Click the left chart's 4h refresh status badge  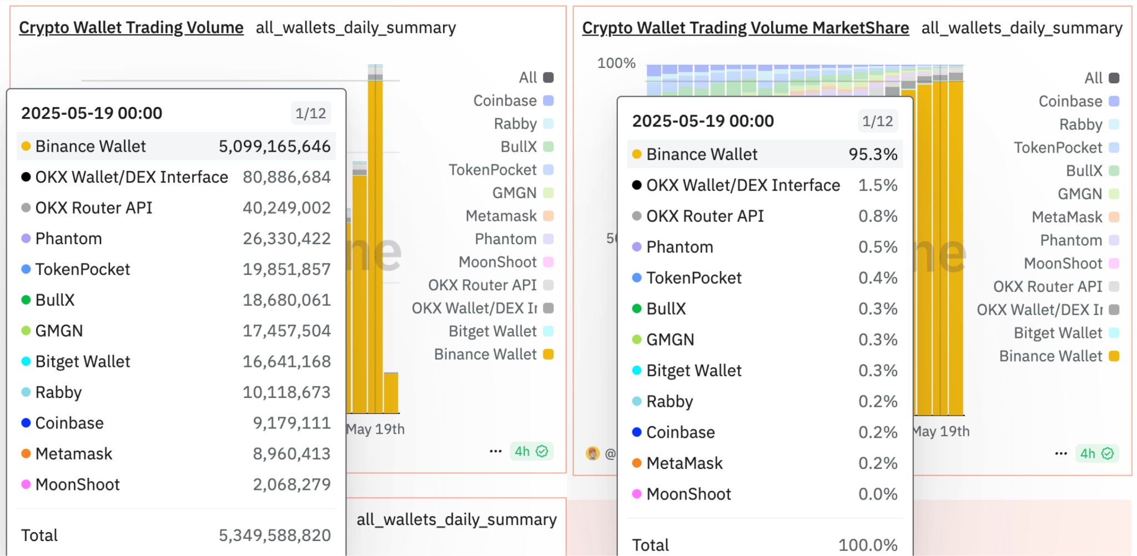tap(531, 451)
